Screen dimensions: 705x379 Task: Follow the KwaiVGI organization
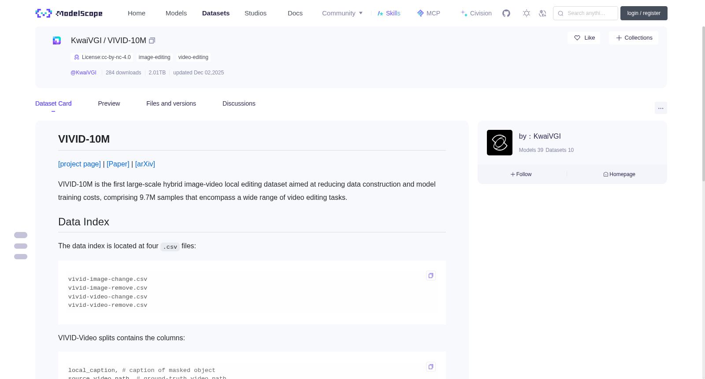521,174
